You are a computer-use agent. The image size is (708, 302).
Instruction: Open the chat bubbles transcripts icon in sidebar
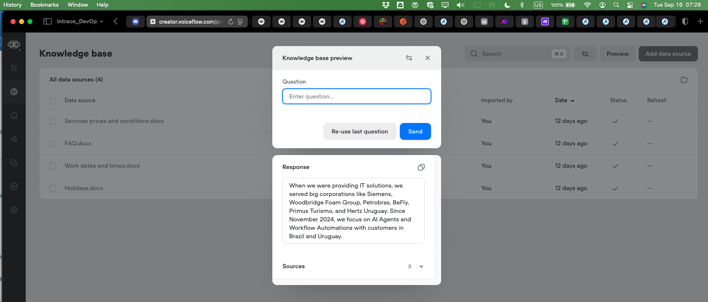click(x=14, y=163)
